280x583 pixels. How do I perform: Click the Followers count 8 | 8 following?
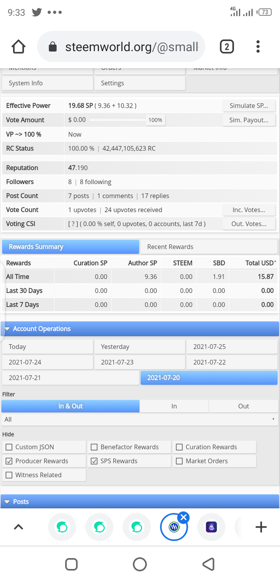pyautogui.click(x=90, y=182)
